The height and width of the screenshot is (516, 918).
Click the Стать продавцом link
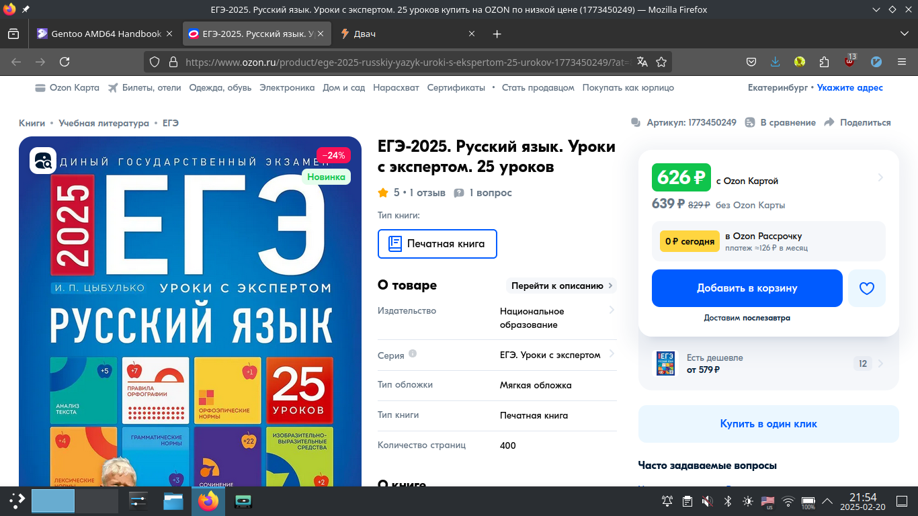(538, 87)
